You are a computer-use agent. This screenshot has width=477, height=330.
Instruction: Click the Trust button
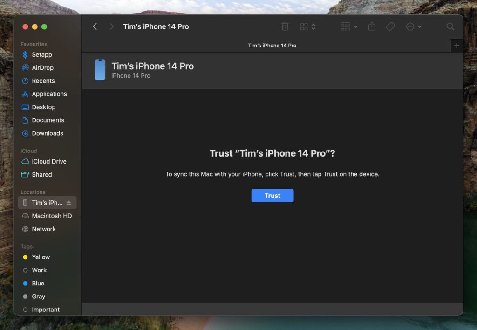click(x=272, y=196)
